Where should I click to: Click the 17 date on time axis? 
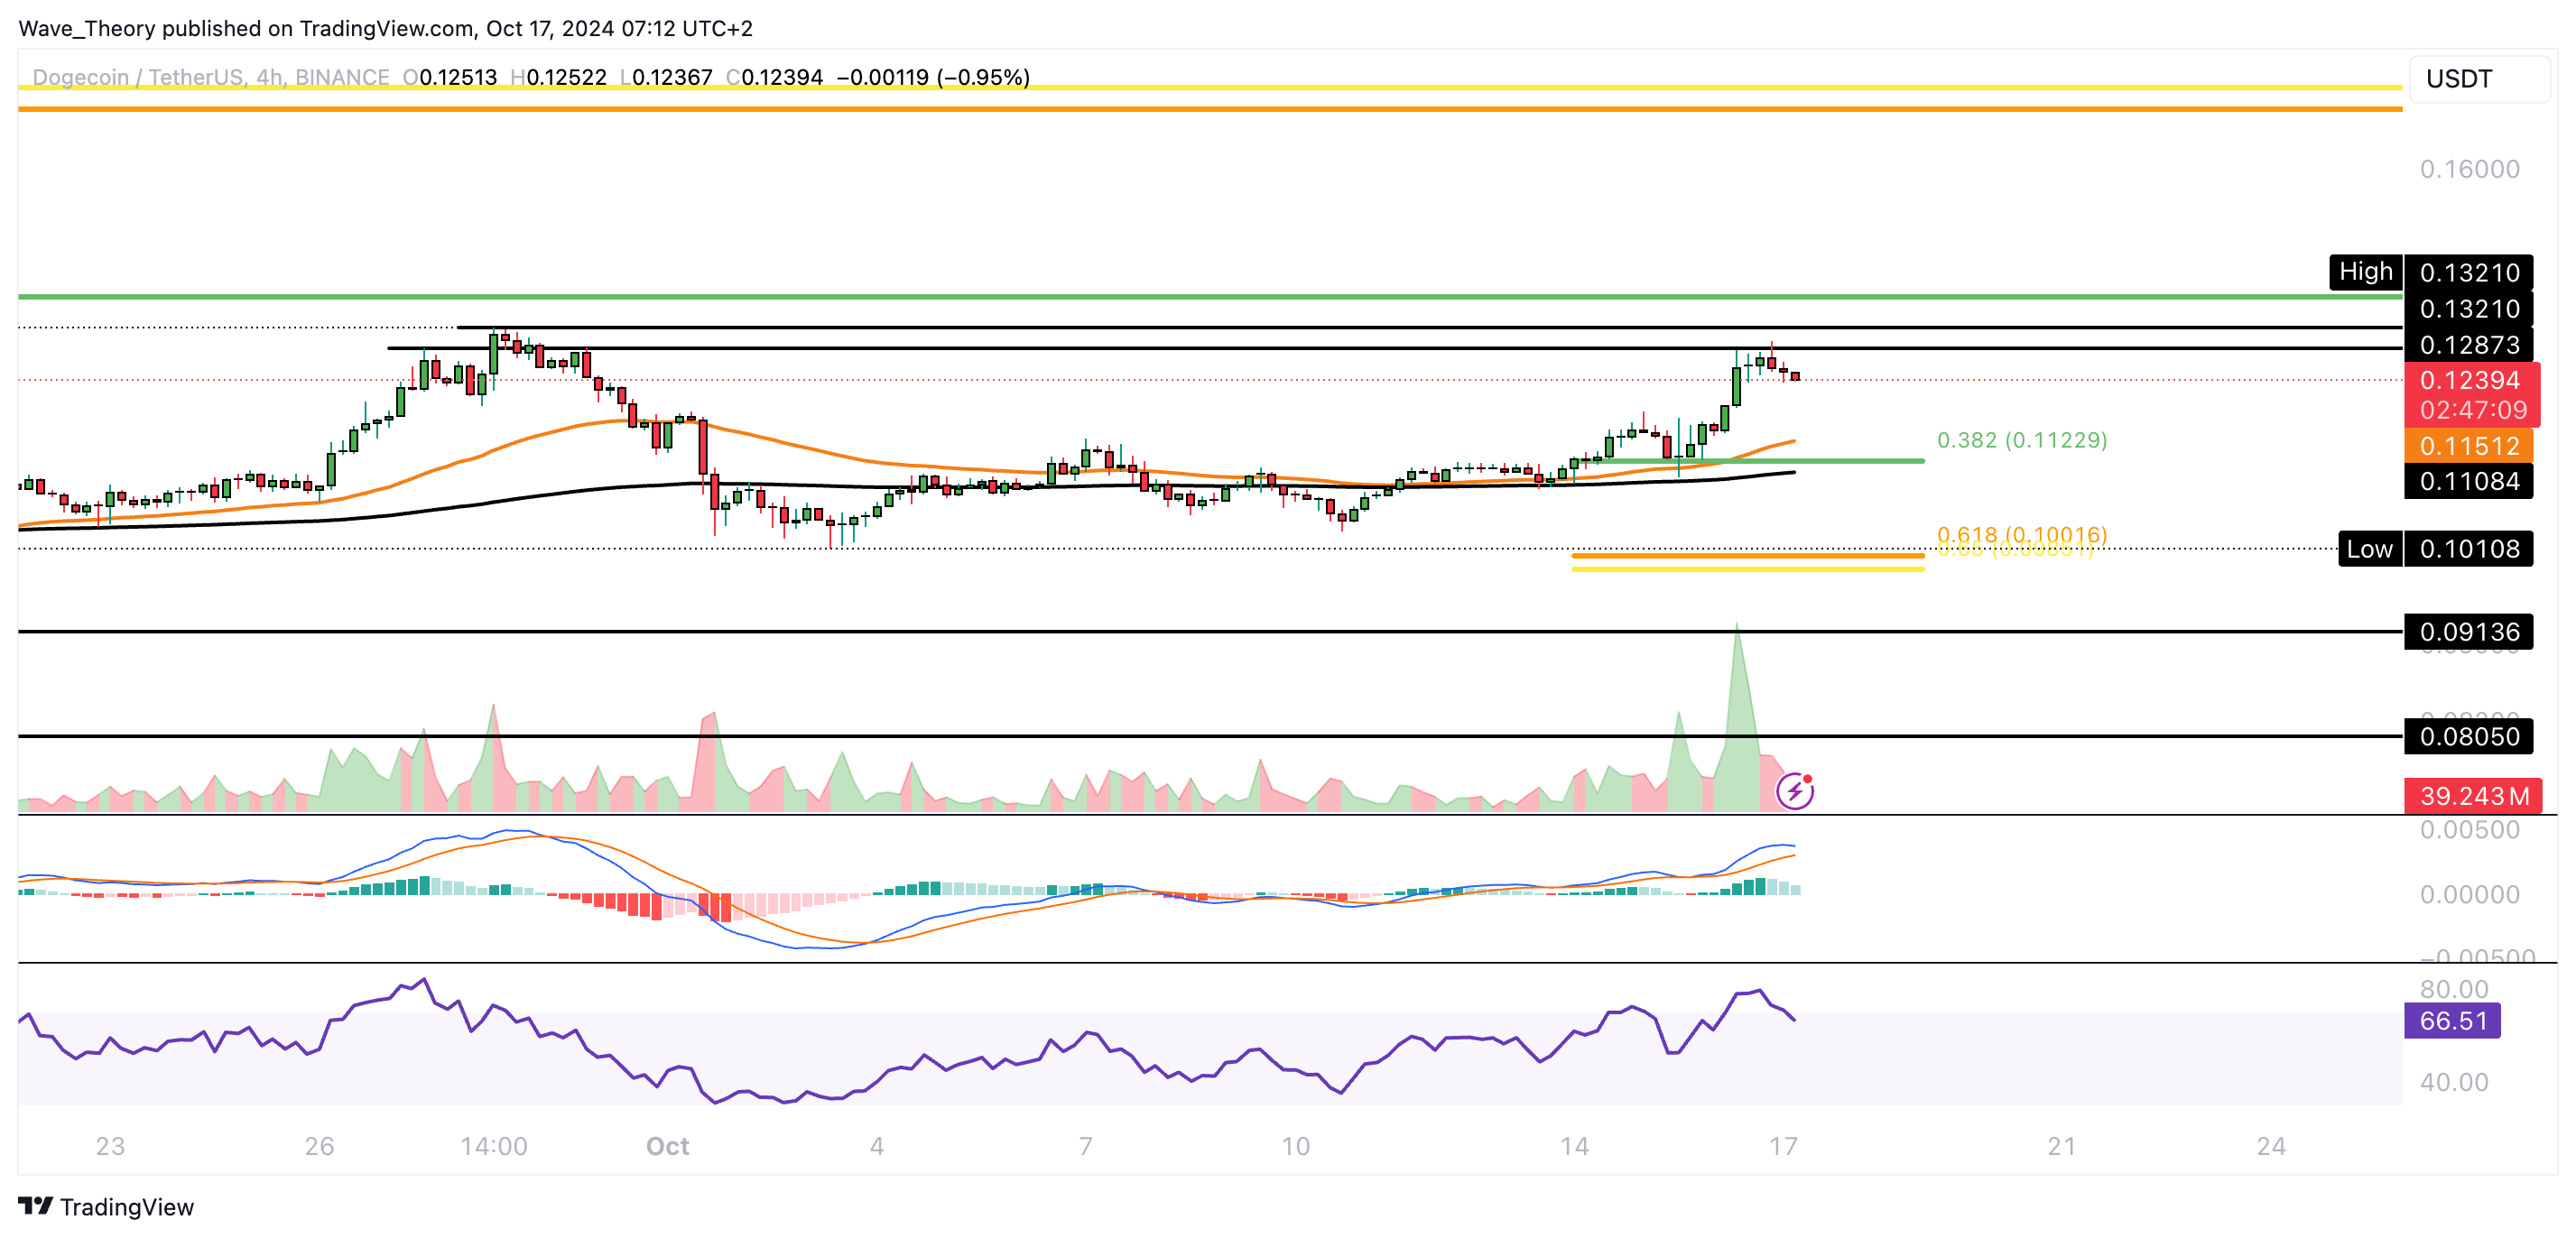pos(1783,1146)
